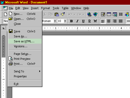Click the horizontal ruler at mark 2

(77, 28)
